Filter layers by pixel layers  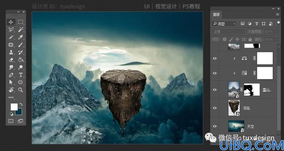243,23
